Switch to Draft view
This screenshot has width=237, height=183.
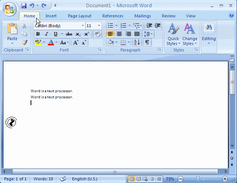pos(159,179)
